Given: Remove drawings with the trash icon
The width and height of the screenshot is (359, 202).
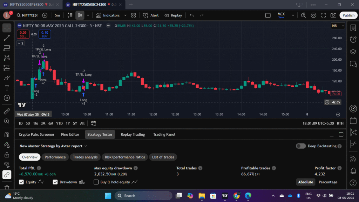Looking at the screenshot, I should 7,188.
